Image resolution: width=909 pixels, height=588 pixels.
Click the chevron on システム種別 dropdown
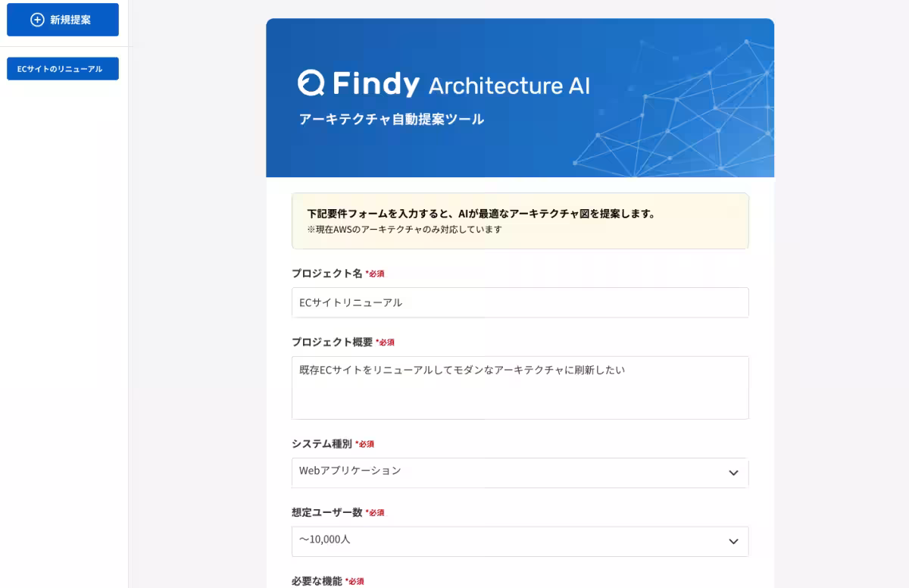coord(733,473)
